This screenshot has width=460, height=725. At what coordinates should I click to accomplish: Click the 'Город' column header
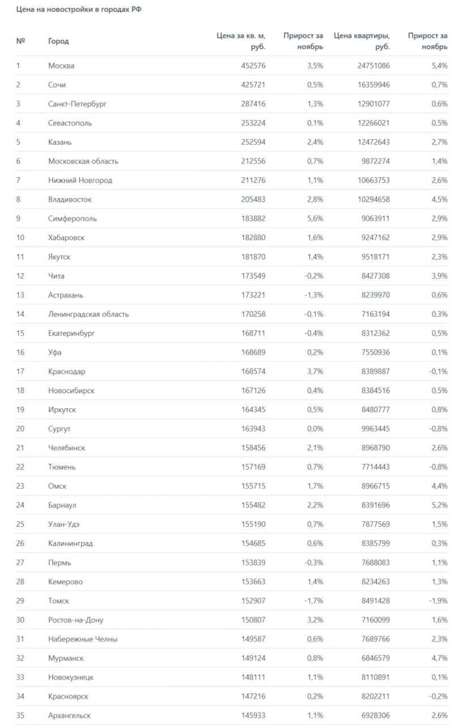pyautogui.click(x=58, y=41)
